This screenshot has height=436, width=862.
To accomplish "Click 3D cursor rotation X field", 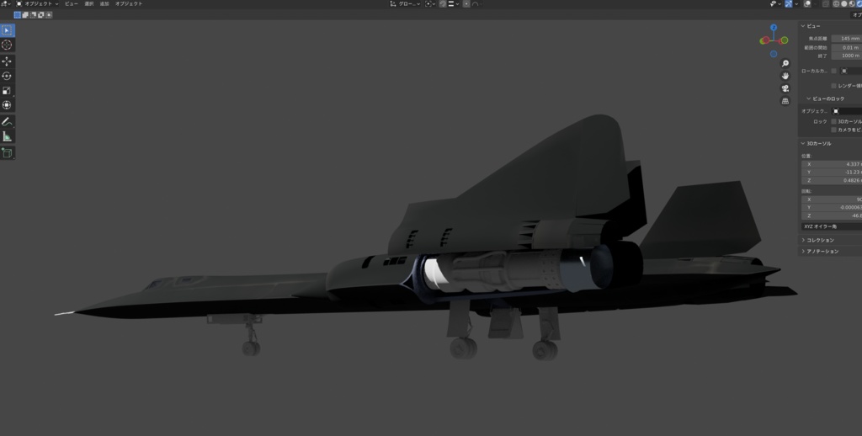I will (x=832, y=199).
